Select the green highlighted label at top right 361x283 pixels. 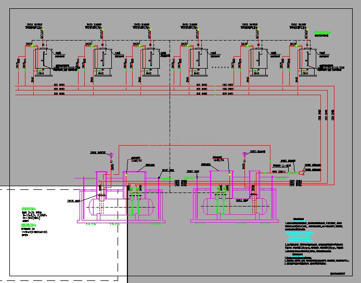click(322, 32)
